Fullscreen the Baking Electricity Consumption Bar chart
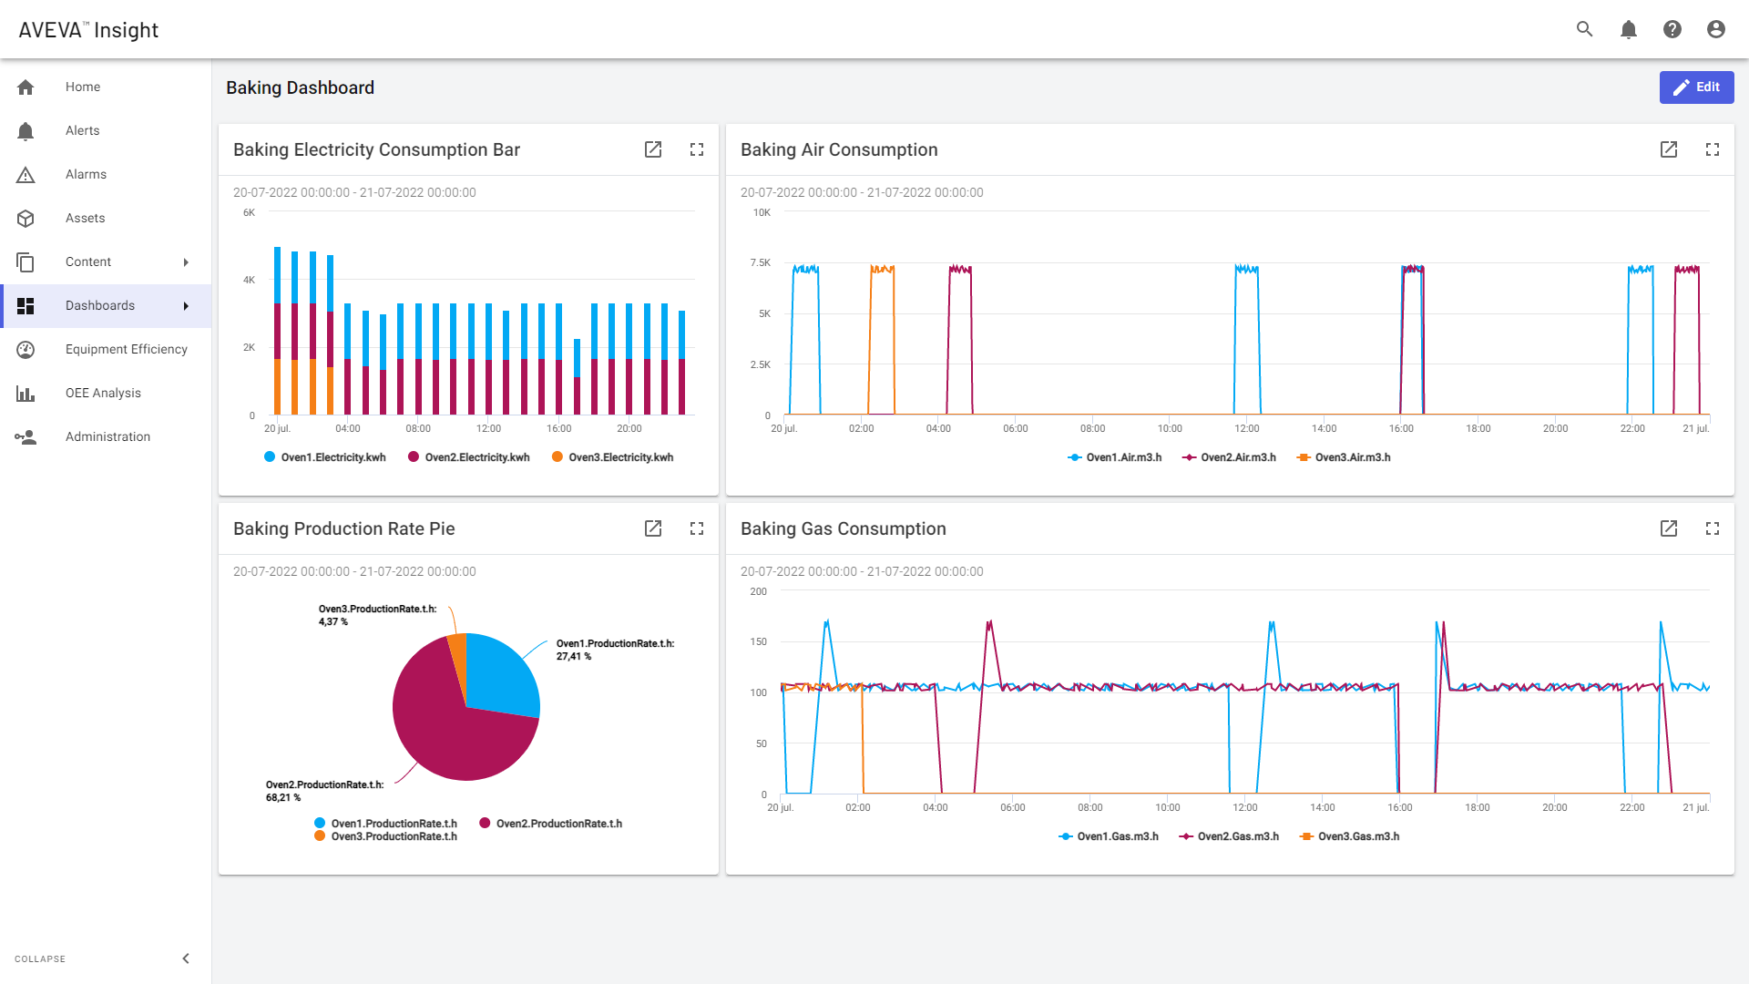This screenshot has height=984, width=1749. click(x=697, y=149)
